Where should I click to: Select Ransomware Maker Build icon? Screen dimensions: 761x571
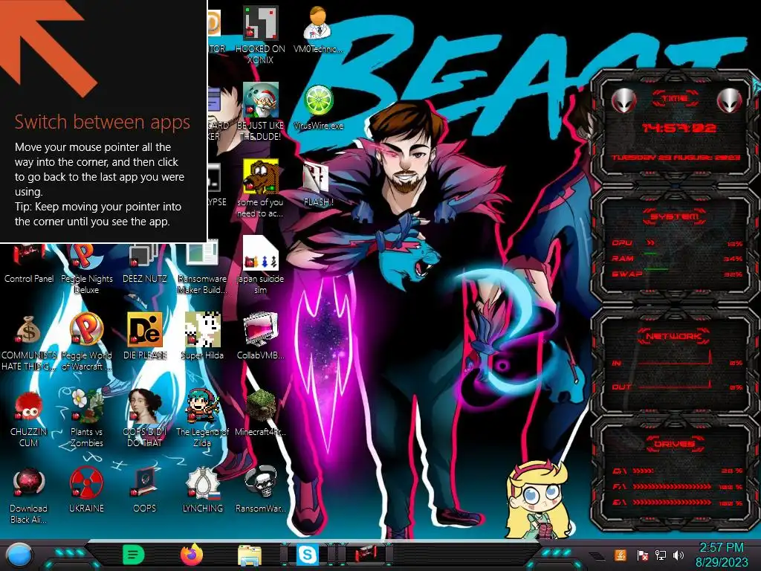click(202, 266)
